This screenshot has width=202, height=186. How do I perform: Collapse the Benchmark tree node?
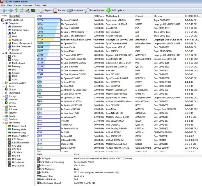coord(3,123)
